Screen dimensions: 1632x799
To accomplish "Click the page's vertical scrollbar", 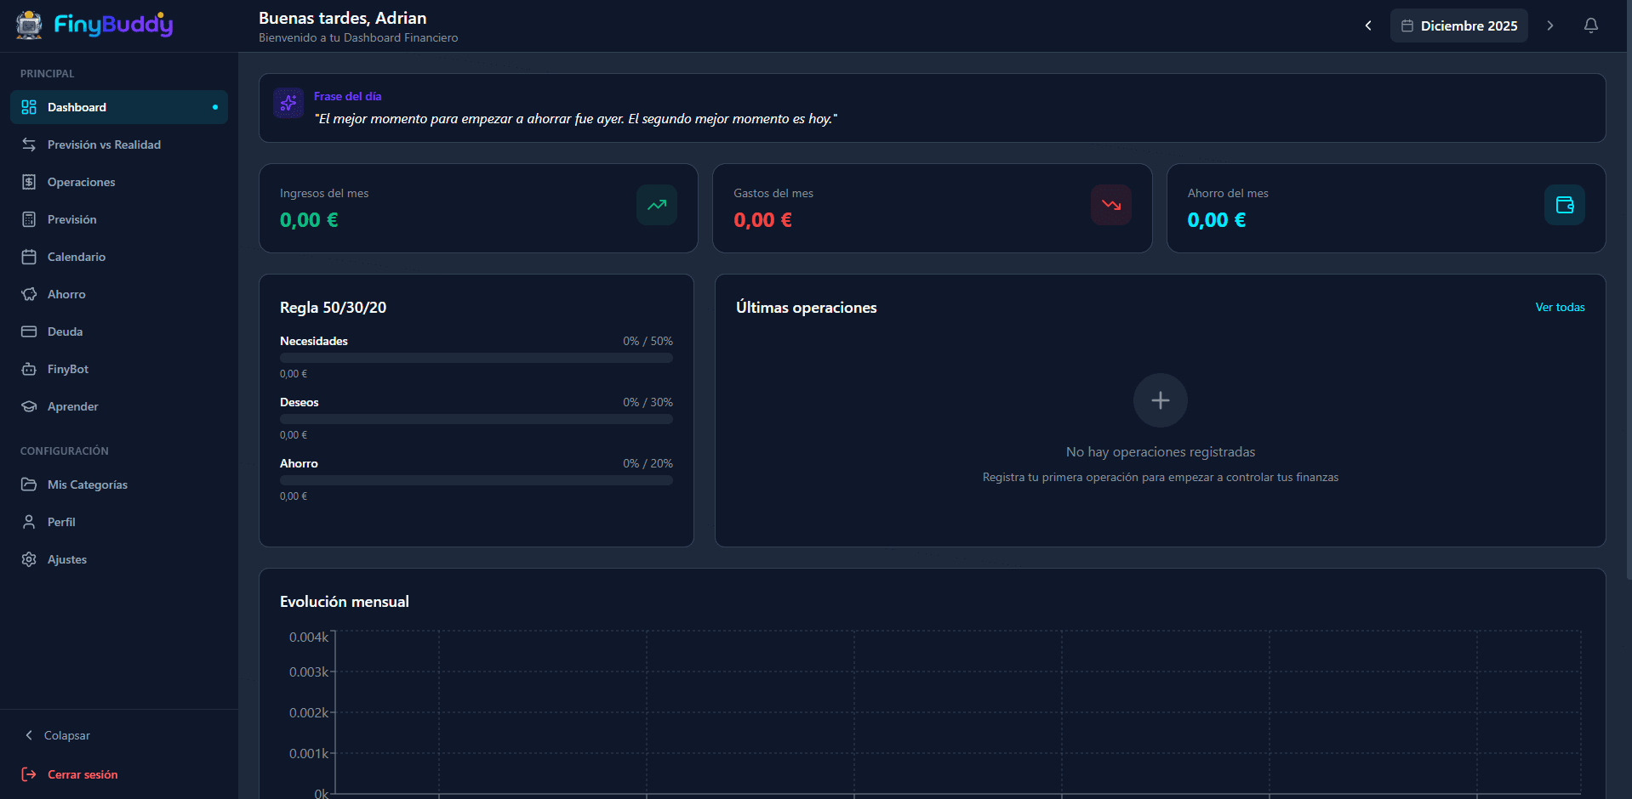I will 1627,289.
